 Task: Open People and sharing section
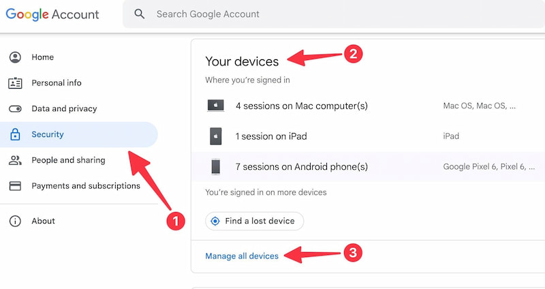68,160
